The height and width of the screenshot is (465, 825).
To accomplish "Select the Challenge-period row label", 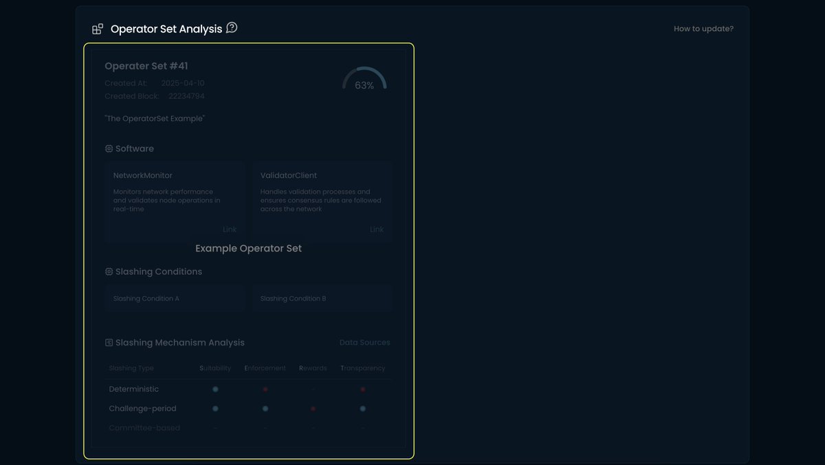I will pos(142,408).
